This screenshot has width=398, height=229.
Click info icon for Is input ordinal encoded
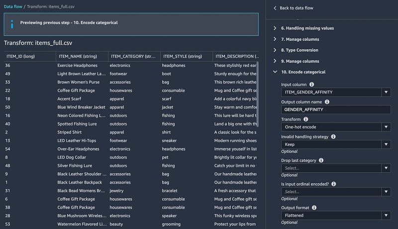coord(334,184)
